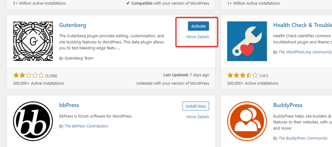Click the bbPress plugin logo icon
Screen dimensions: 332x147
tap(33, 121)
